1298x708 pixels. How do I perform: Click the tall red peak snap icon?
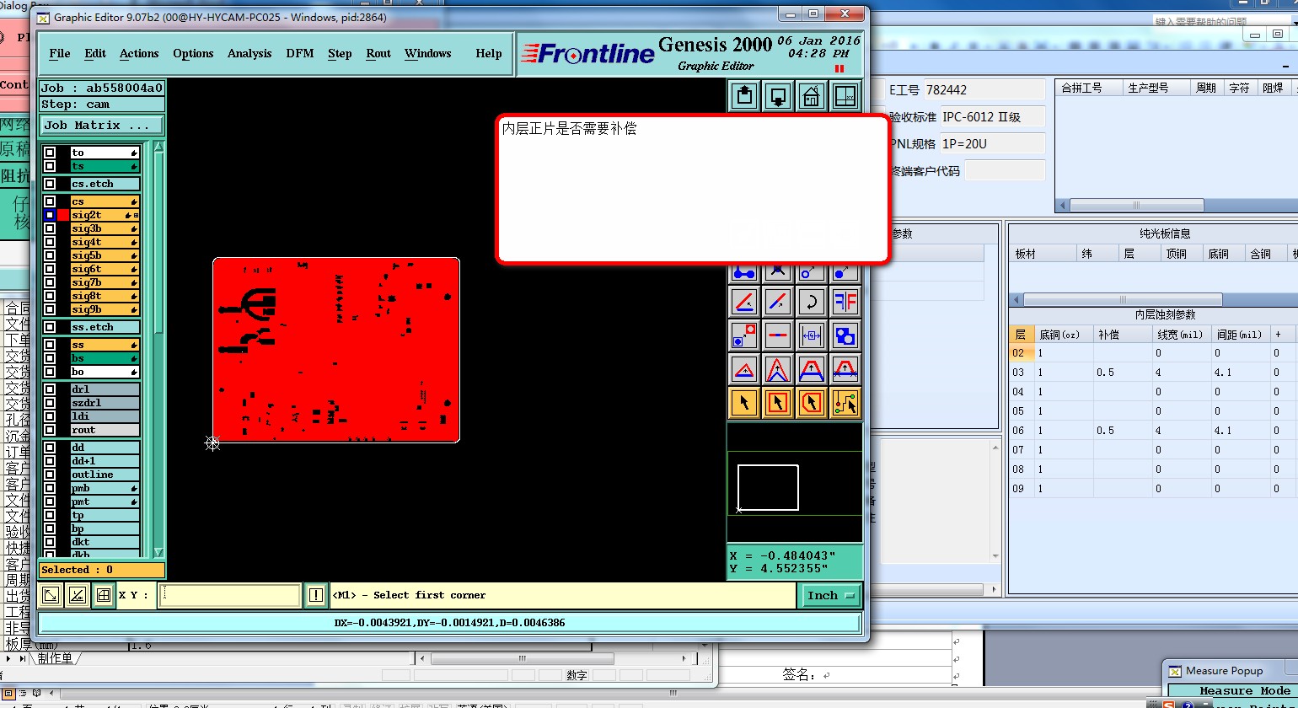point(778,368)
